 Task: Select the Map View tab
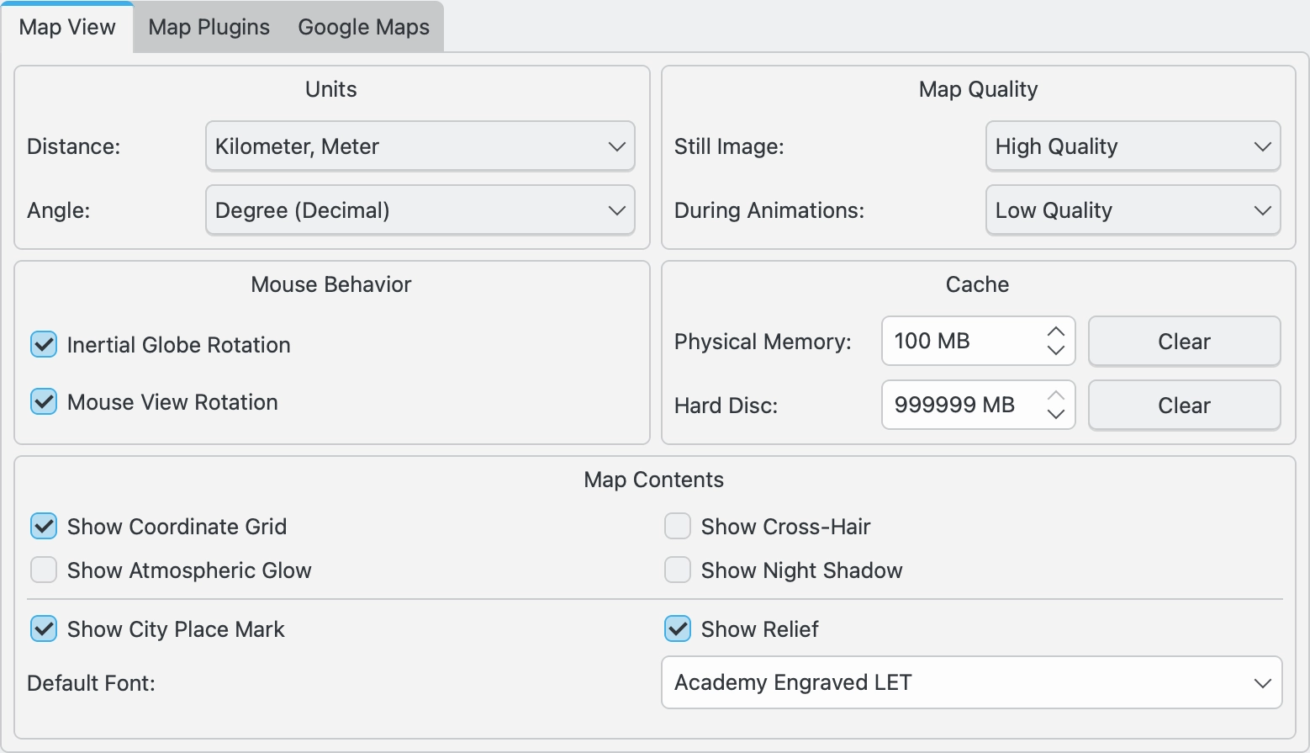[67, 28]
